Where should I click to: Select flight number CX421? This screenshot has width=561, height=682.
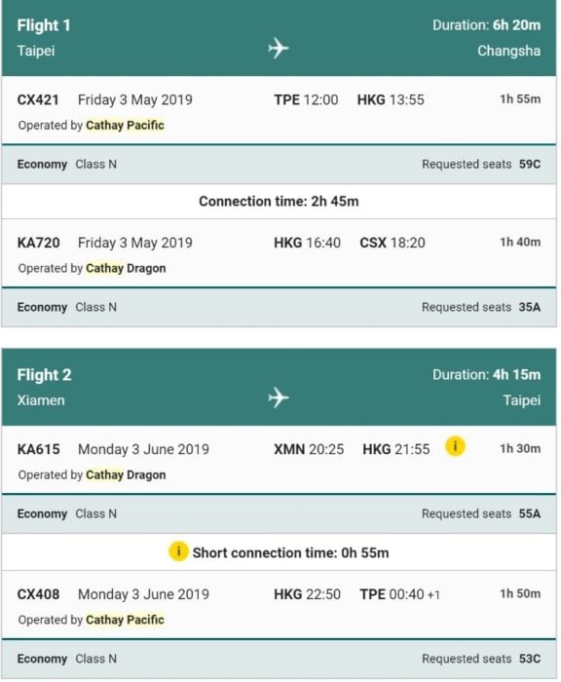point(38,99)
